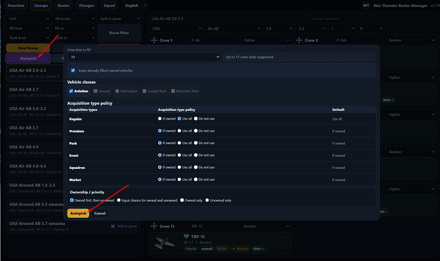Click the Lineup comment field

(372, 19)
